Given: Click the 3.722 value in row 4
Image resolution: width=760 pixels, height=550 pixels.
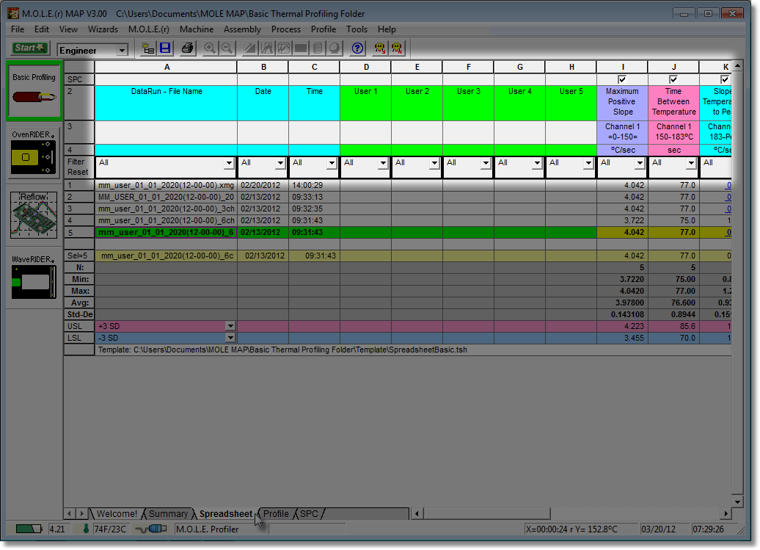Looking at the screenshot, I should 622,220.
